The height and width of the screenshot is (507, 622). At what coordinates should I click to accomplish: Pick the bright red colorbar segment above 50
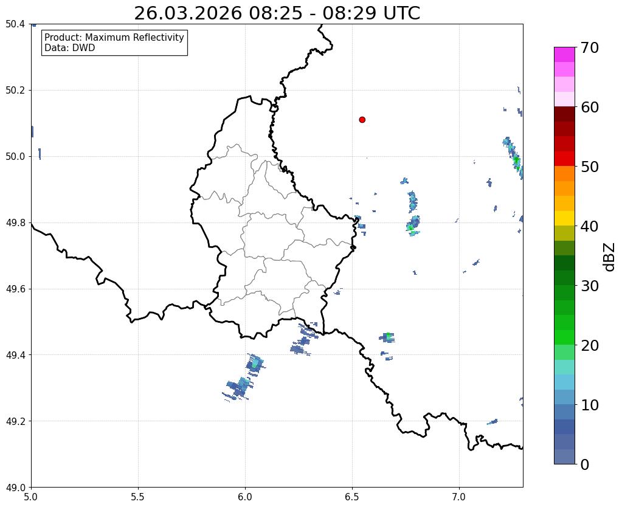pyautogui.click(x=564, y=159)
